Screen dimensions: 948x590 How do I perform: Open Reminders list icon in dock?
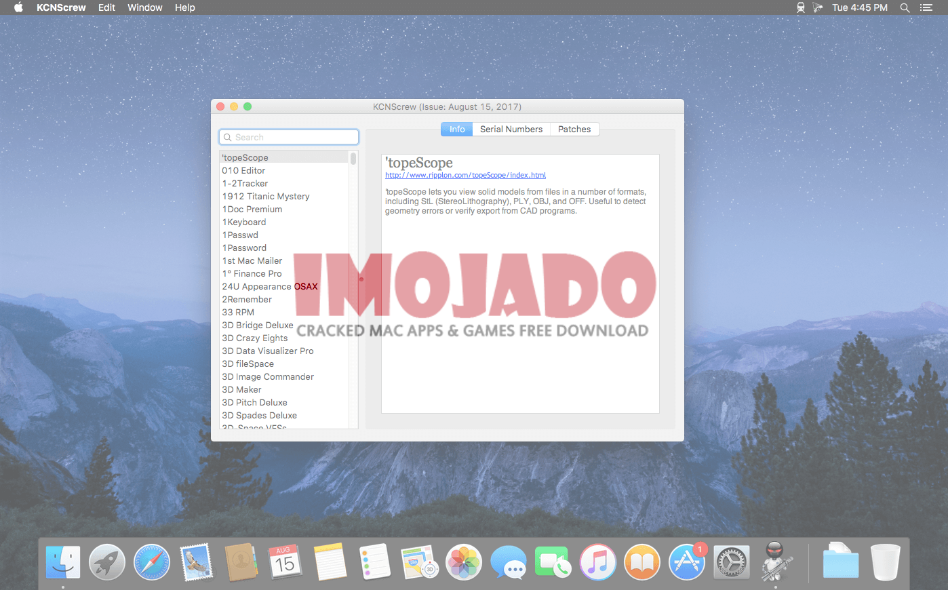click(x=374, y=562)
